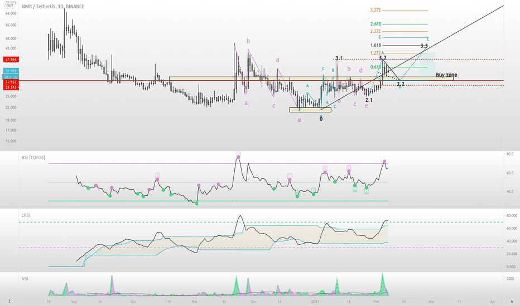Click the wave label 3.1

[x=339, y=58]
